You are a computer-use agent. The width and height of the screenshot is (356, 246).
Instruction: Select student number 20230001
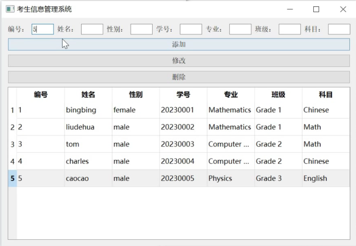pos(183,110)
